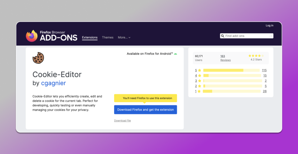Expand the More… dropdown menu
This screenshot has height=154, width=298.
pyautogui.click(x=124, y=37)
